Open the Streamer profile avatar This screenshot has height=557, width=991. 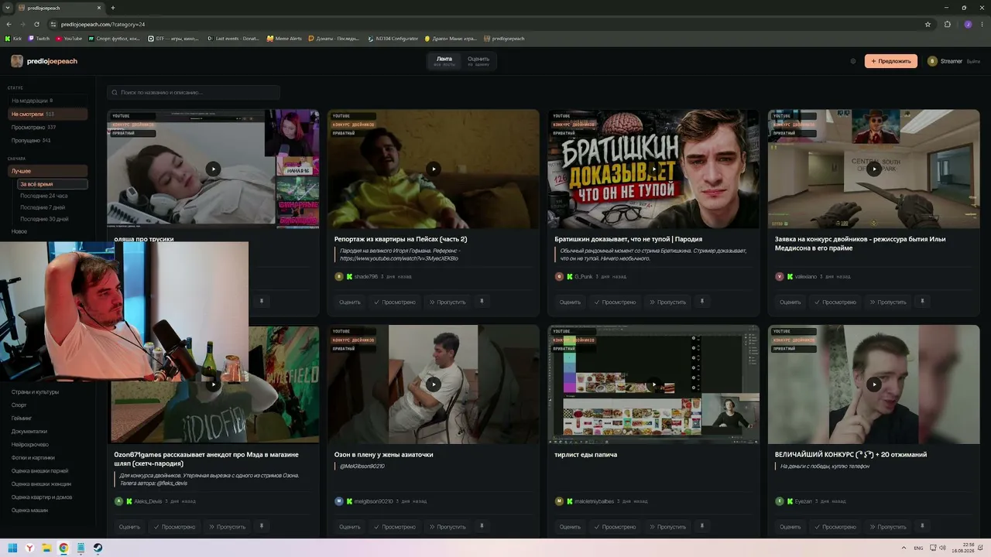pyautogui.click(x=932, y=61)
